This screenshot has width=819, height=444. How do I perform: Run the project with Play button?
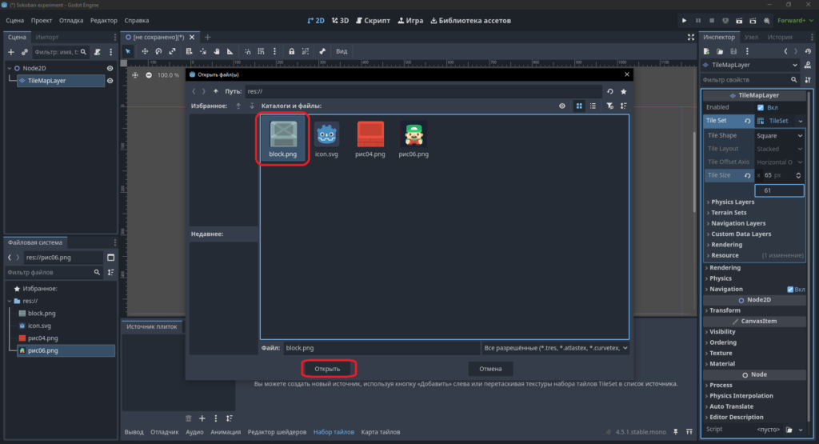click(x=685, y=20)
